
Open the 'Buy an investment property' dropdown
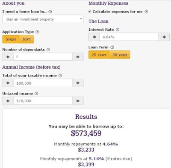click(x=43, y=19)
